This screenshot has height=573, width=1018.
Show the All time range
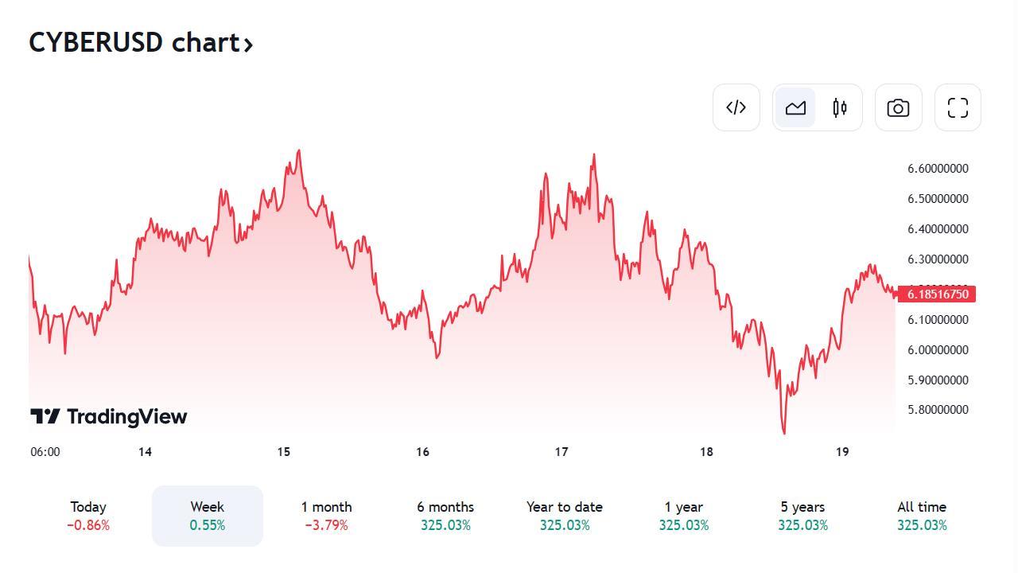tap(922, 516)
